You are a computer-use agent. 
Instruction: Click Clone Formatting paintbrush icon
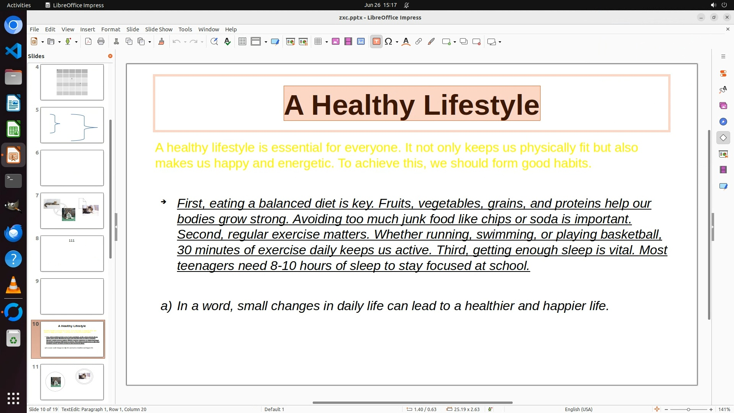[161, 42]
